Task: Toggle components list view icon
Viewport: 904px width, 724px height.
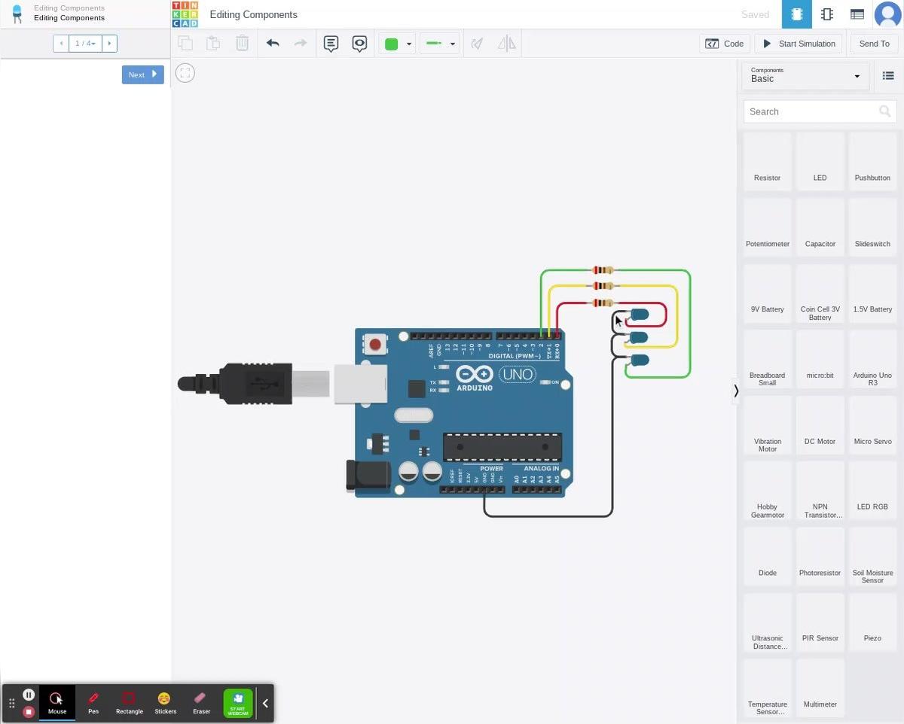Action: [x=888, y=75]
